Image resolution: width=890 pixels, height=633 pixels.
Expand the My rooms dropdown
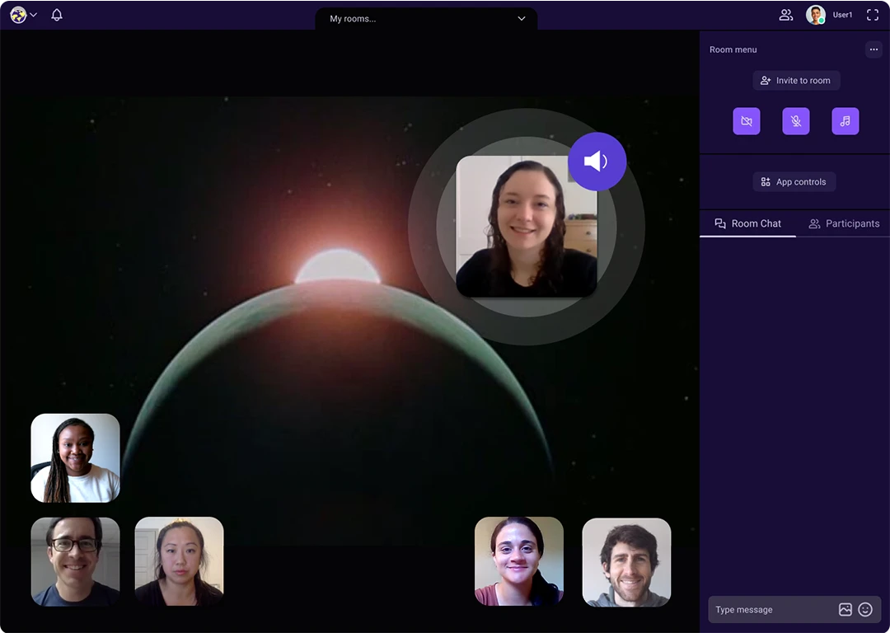(x=426, y=18)
